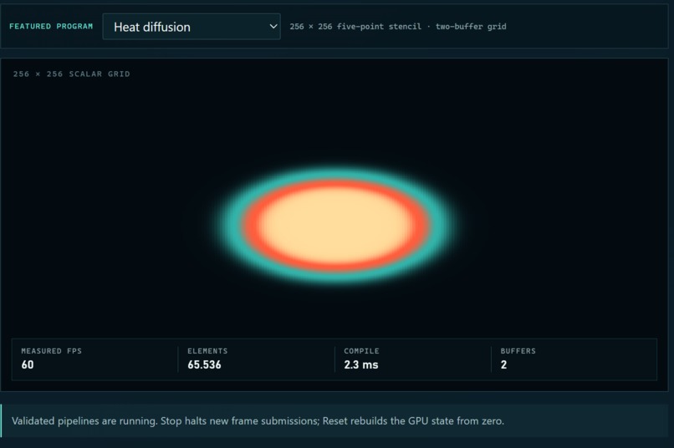Open the Heat diffusion program dropdown

tap(191, 27)
